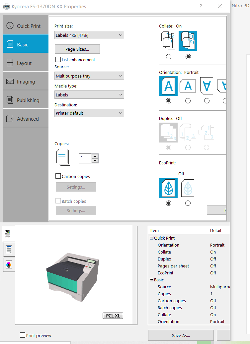The image size is (250, 344).
Task: Show the color settings preview icon
Action: (x=9, y=264)
